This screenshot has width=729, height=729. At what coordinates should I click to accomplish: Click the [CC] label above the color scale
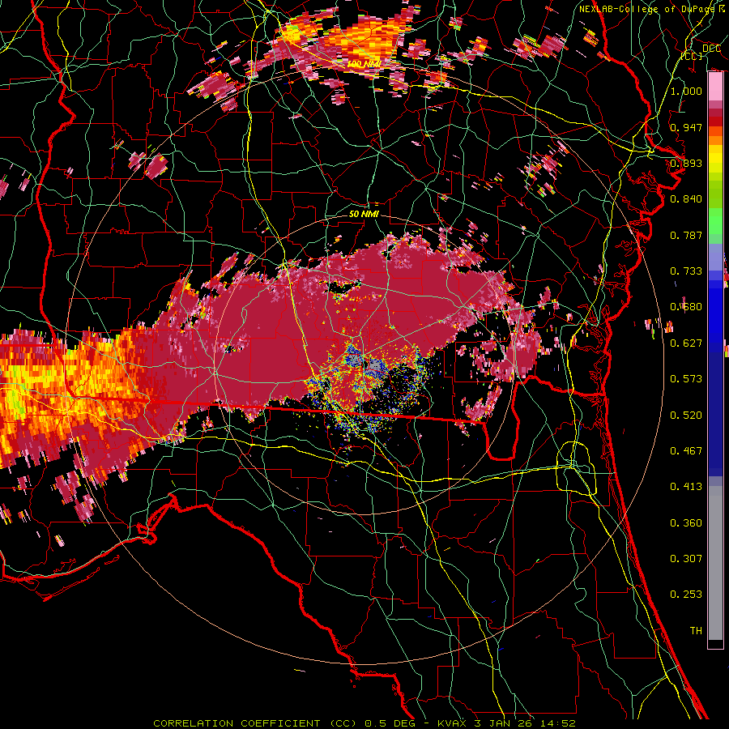[692, 56]
